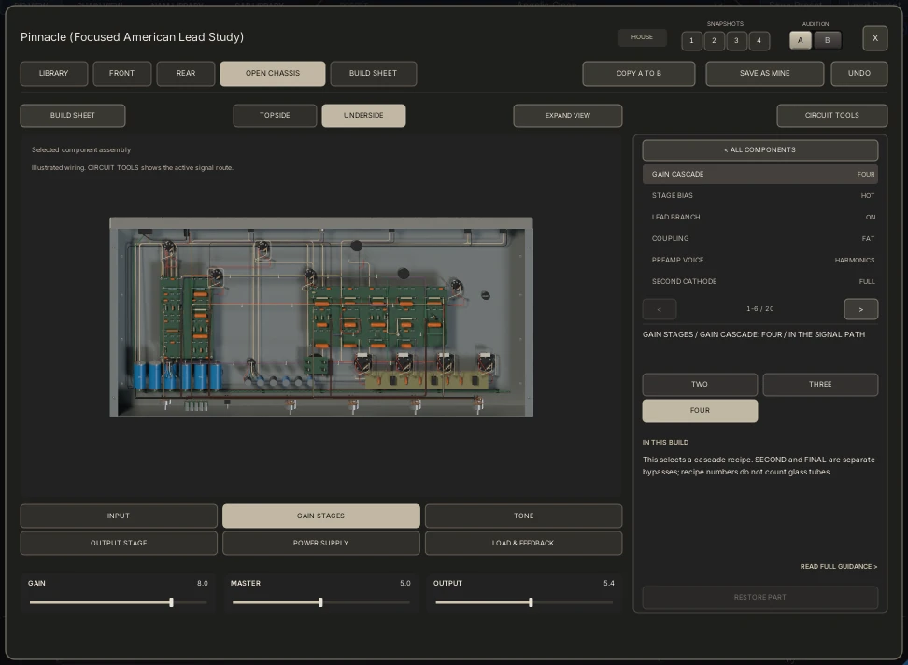The height and width of the screenshot is (665, 908).
Task: Set gain cascade to Three
Action: [x=820, y=384]
